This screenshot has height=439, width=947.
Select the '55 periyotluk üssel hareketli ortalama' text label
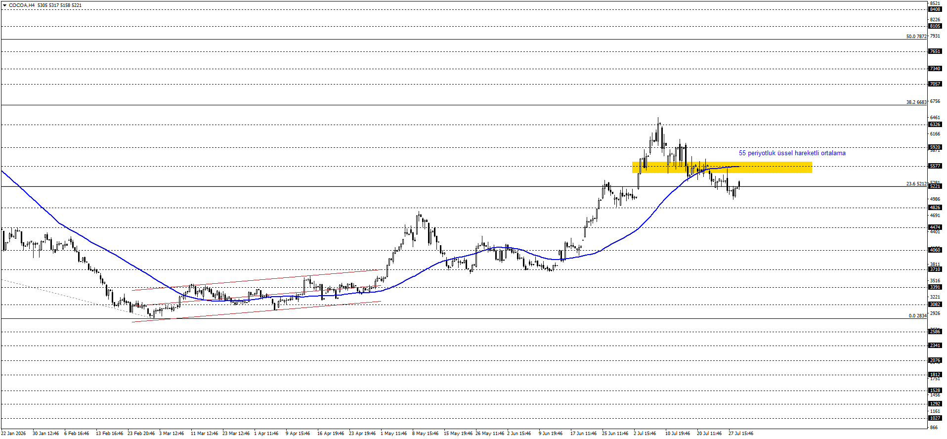coord(792,153)
